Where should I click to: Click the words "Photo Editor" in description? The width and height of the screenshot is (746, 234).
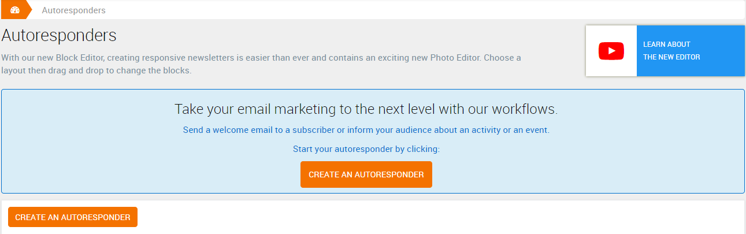(457, 58)
